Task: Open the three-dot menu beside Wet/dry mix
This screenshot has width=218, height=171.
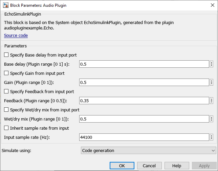Action: (x=212, y=119)
